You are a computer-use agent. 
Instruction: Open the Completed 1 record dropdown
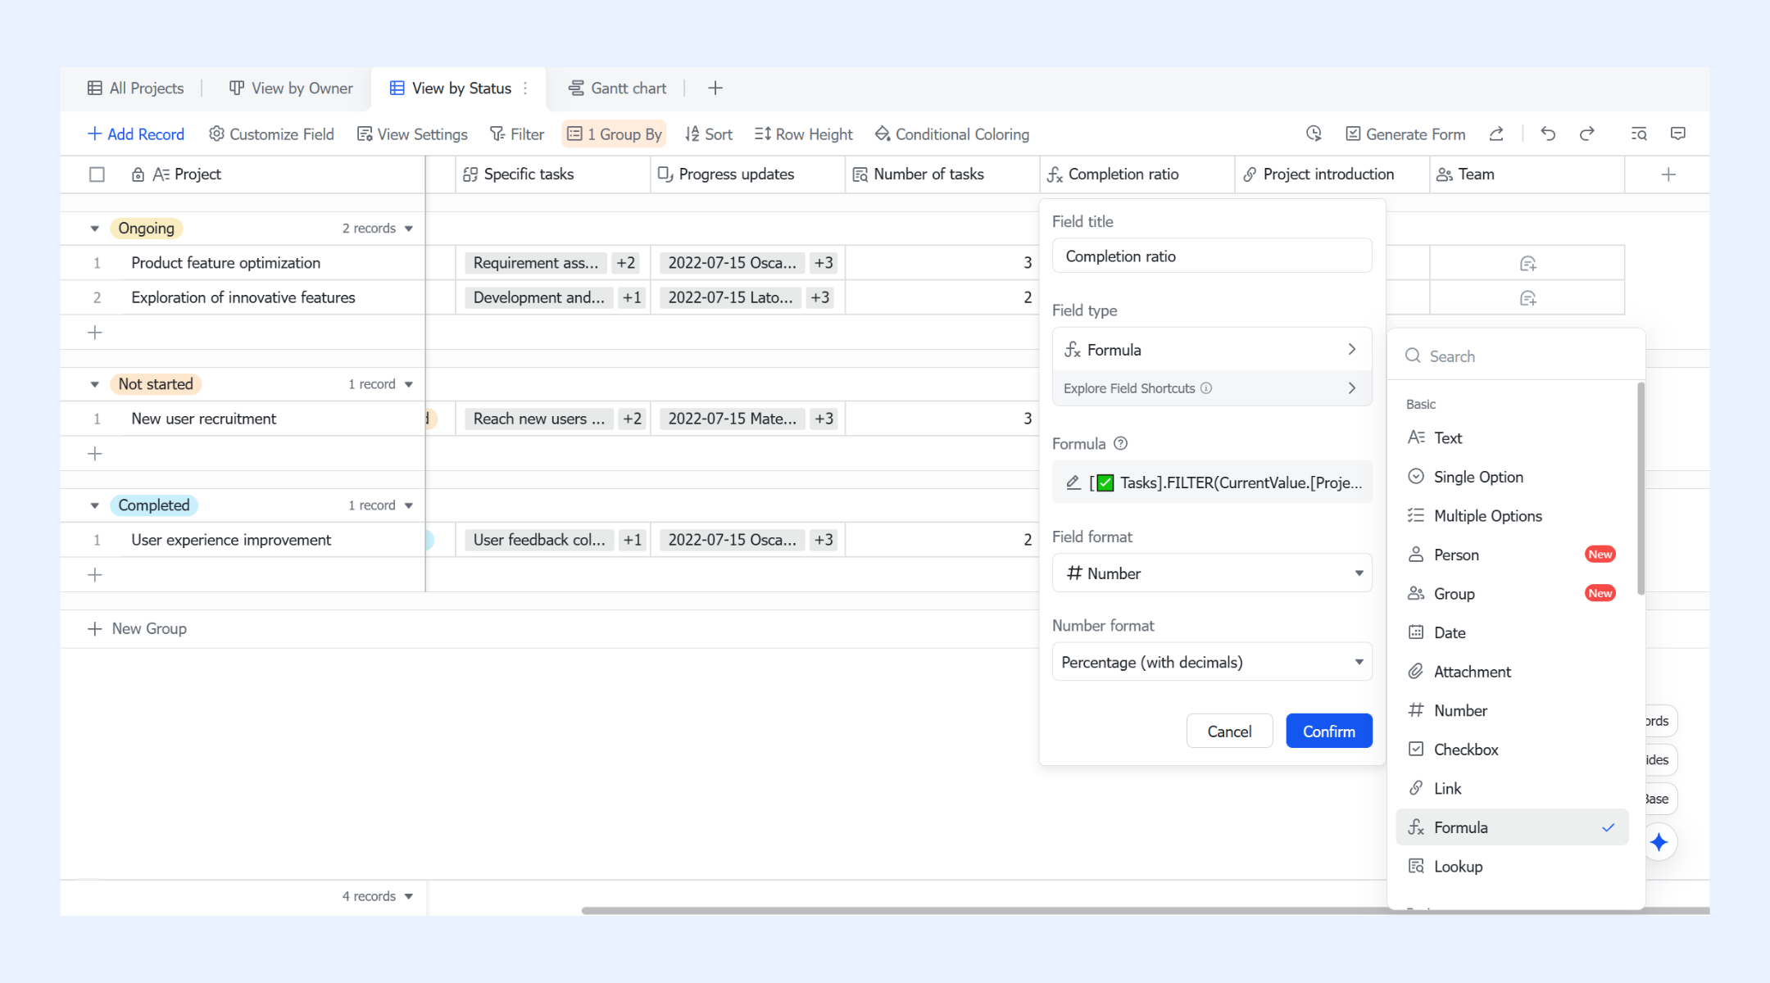coord(380,505)
